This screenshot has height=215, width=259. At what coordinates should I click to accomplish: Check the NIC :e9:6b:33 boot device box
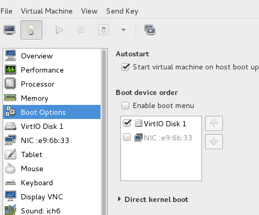coord(127,137)
